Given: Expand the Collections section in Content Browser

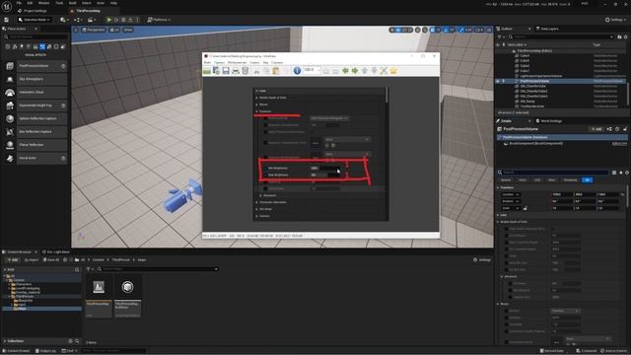Looking at the screenshot, I should point(5,341).
